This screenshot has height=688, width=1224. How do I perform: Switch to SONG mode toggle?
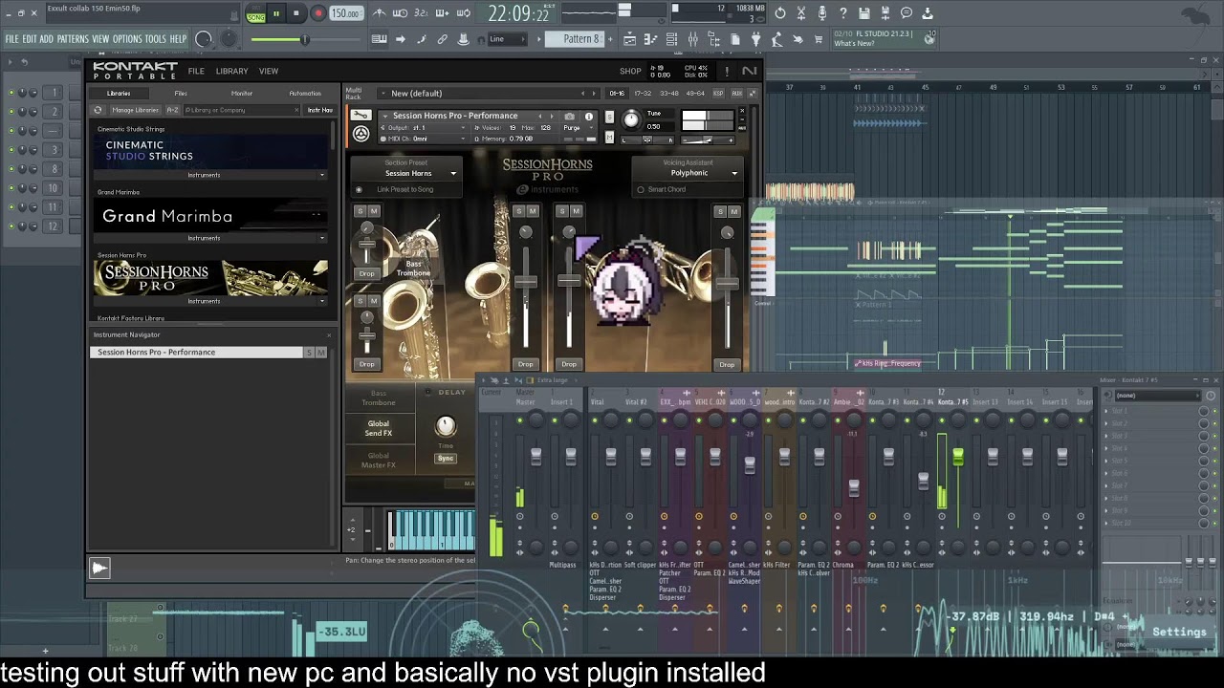[x=256, y=17]
